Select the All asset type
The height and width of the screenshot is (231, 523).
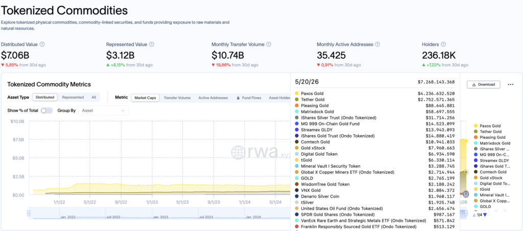tap(94, 97)
